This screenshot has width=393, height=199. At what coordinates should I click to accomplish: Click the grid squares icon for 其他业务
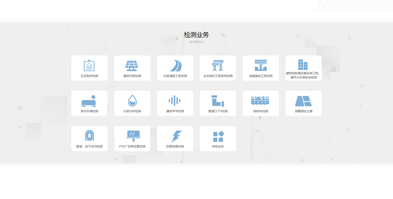218,136
